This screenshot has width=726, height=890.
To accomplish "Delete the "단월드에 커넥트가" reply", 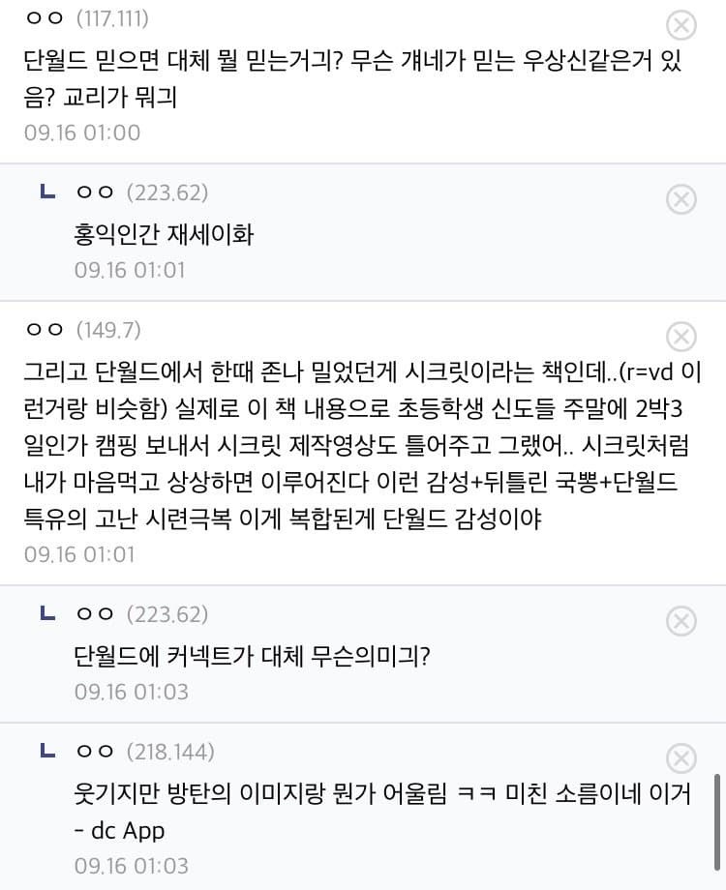I will [681, 620].
